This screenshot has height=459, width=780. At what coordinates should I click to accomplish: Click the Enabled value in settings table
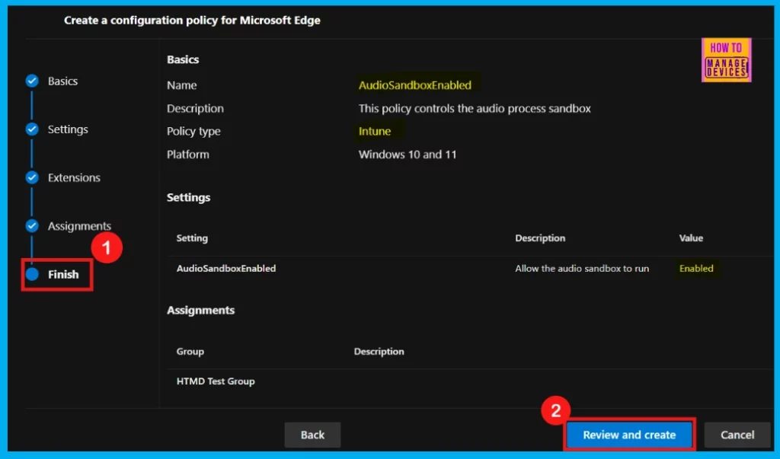coord(696,269)
